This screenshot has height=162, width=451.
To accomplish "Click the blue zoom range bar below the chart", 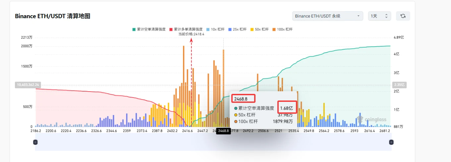I will [213, 142].
